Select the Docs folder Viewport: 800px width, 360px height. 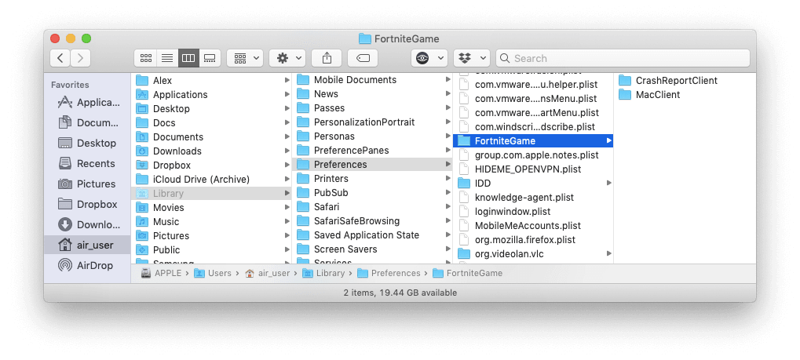211,123
